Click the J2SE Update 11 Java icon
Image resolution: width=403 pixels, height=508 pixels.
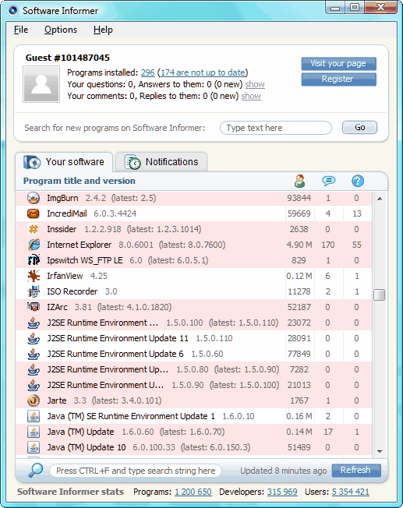(x=34, y=338)
